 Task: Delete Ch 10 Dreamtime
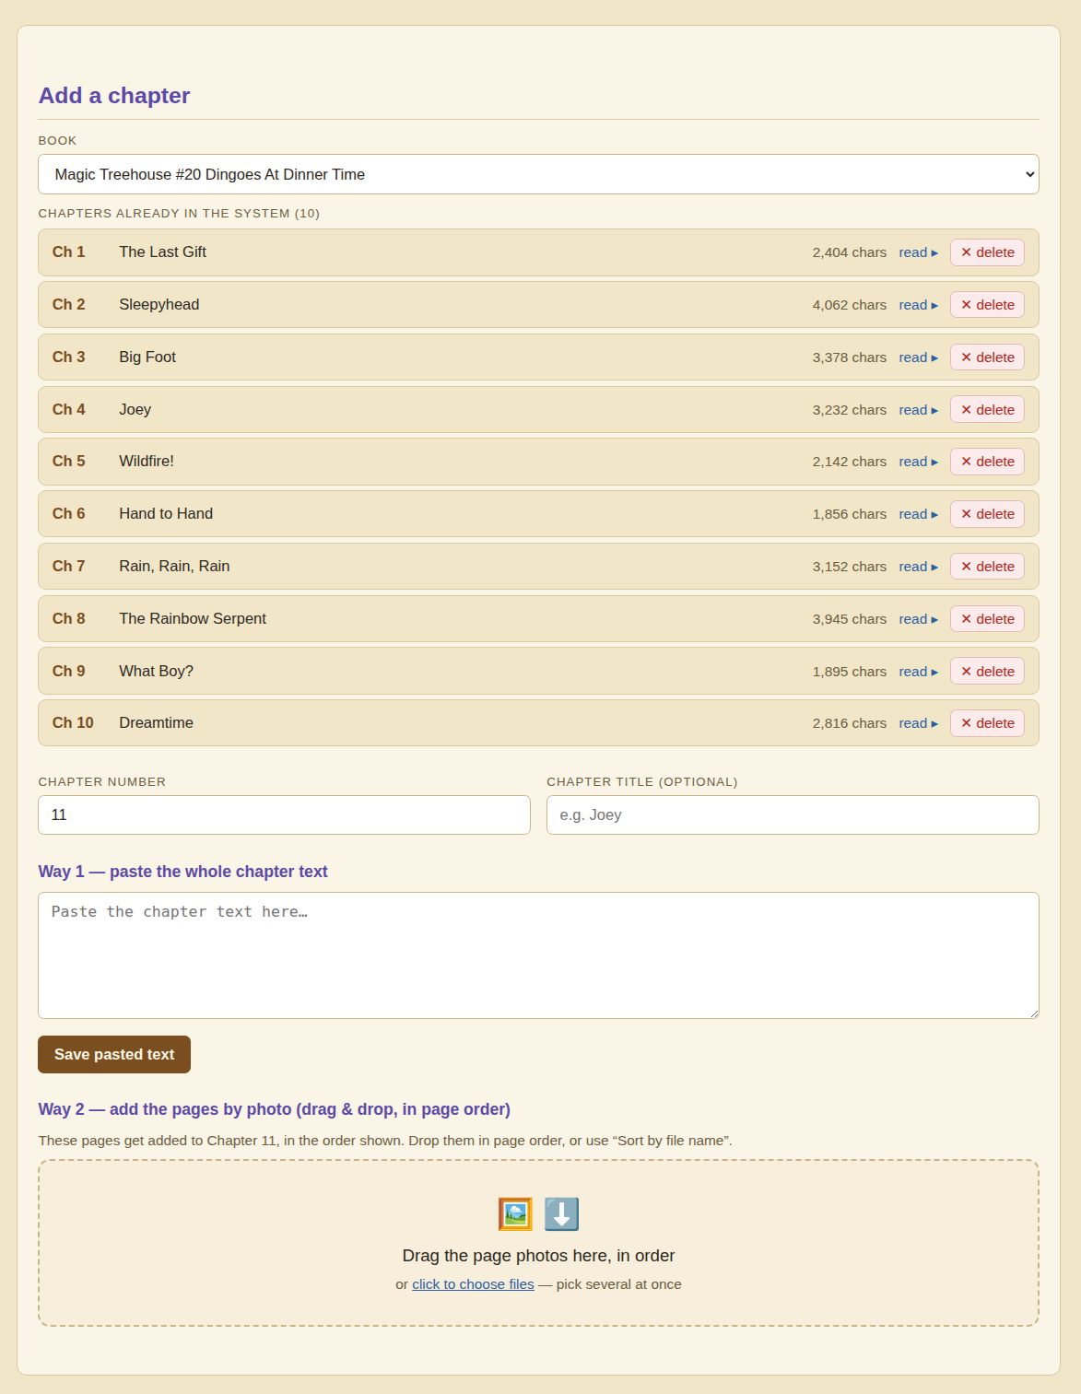[987, 723]
